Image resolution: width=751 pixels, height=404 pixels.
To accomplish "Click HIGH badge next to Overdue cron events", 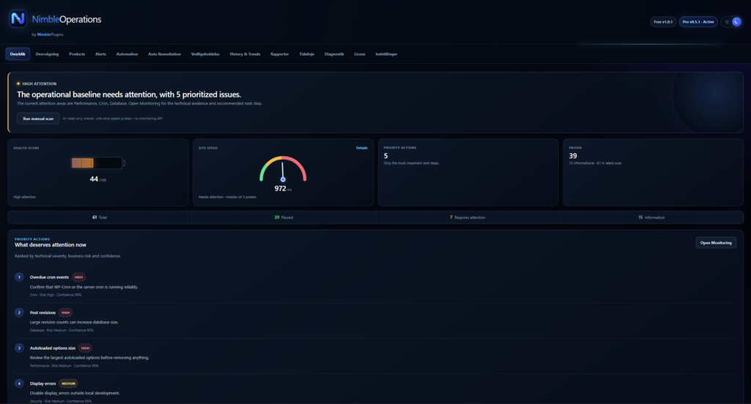I will 78,277.
